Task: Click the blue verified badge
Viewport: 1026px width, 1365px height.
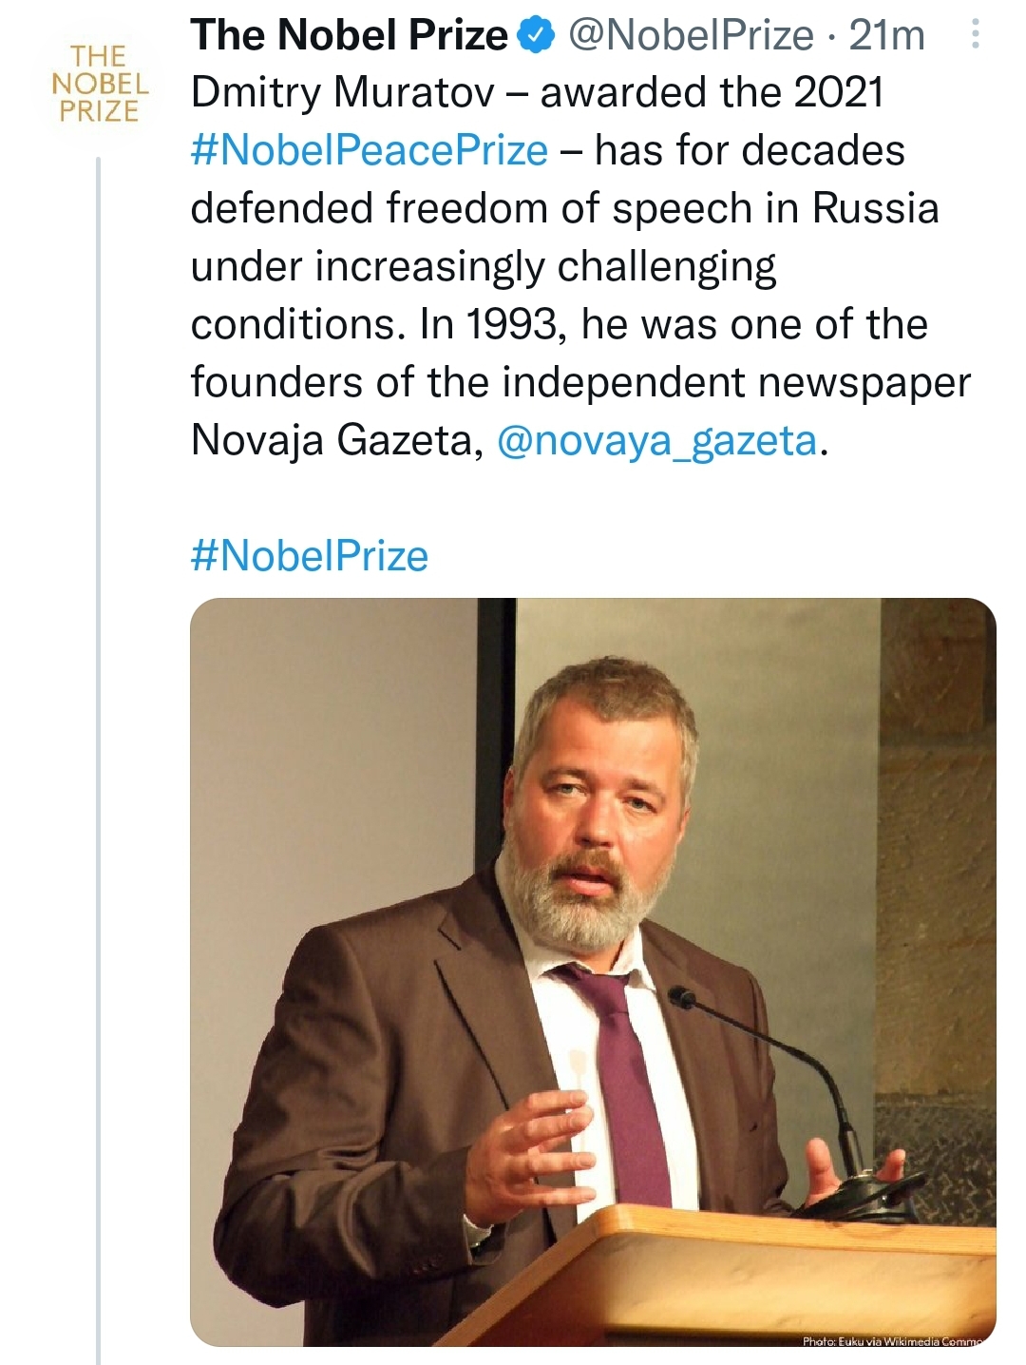Action: tap(537, 36)
